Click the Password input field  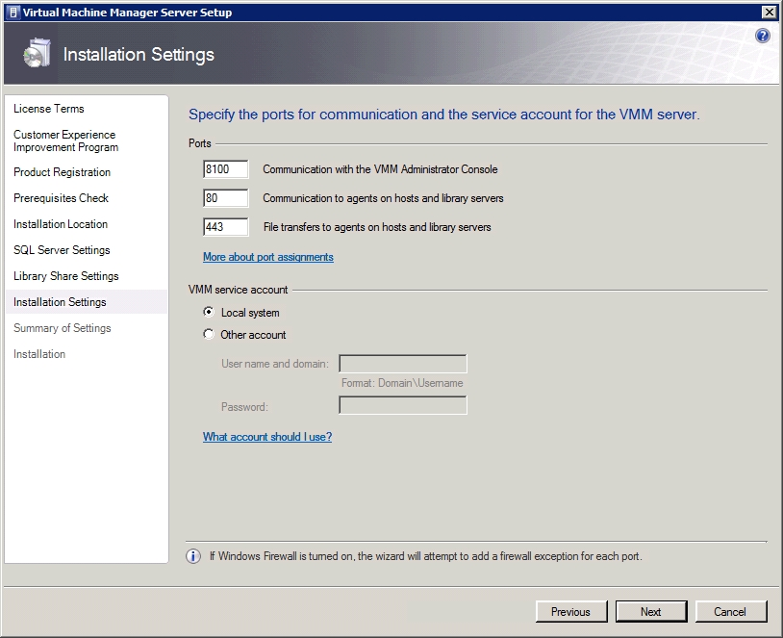(402, 405)
